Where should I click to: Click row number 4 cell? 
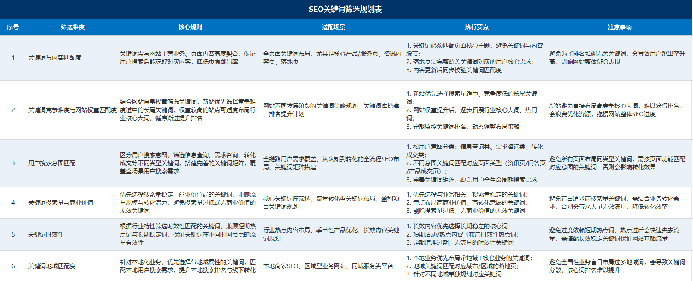[13, 202]
